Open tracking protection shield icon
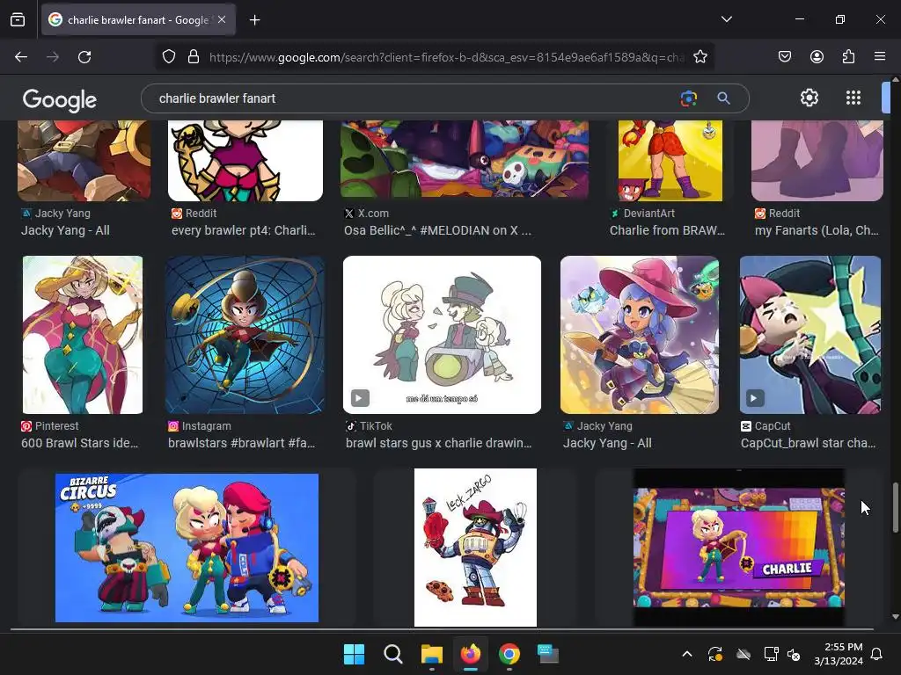Screen dimensions: 901x675 [x=169, y=57]
